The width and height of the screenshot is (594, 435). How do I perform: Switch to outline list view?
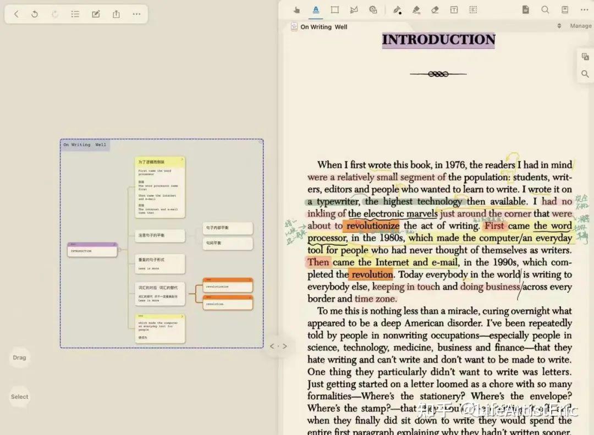click(x=75, y=14)
